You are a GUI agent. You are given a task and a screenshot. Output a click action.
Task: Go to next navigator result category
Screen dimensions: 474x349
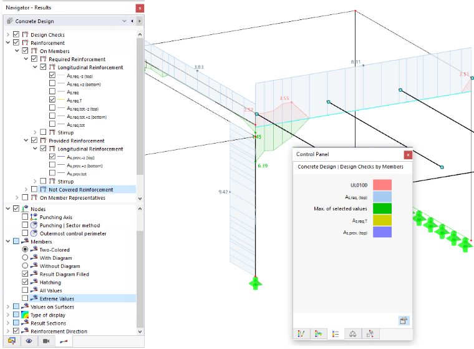pyautogui.click(x=139, y=21)
